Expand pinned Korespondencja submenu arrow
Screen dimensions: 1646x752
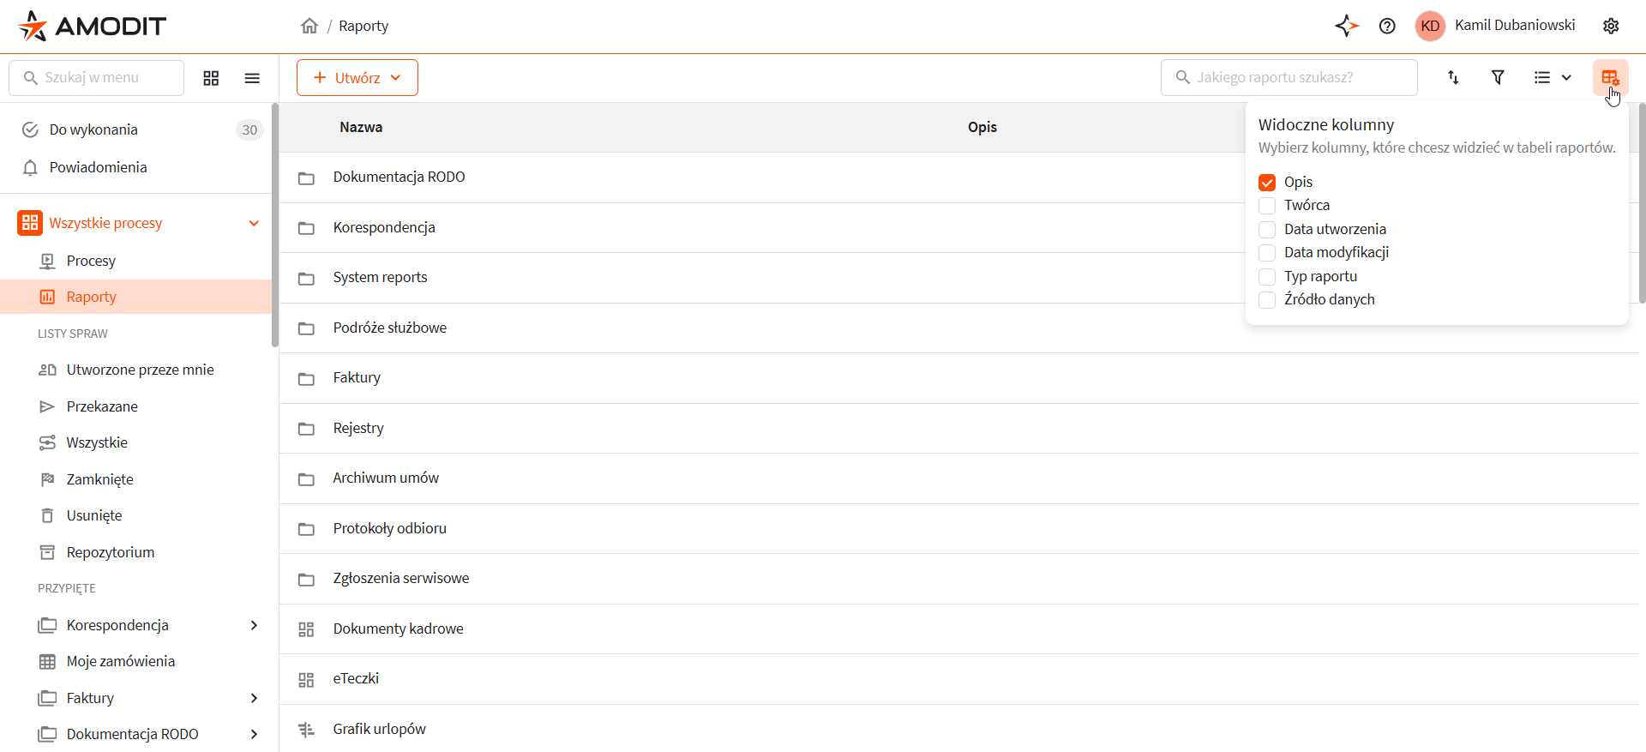pyautogui.click(x=254, y=625)
